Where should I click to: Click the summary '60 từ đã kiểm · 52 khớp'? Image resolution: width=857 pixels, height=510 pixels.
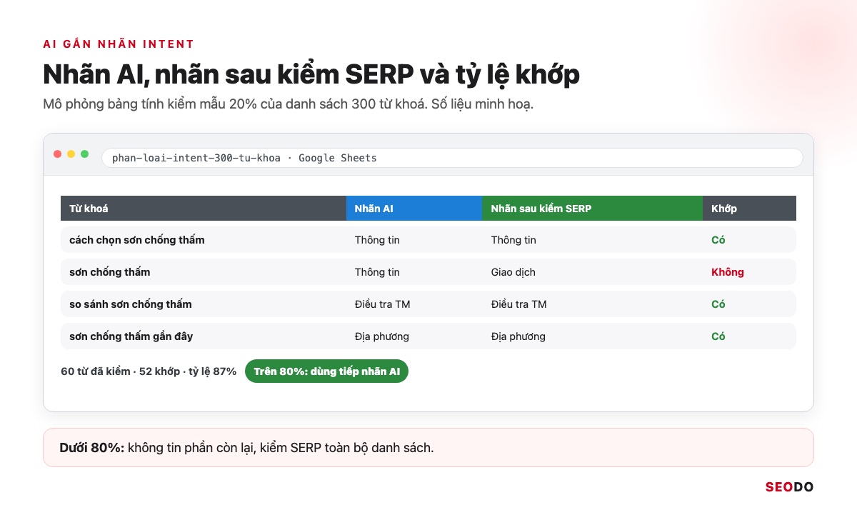(121, 371)
